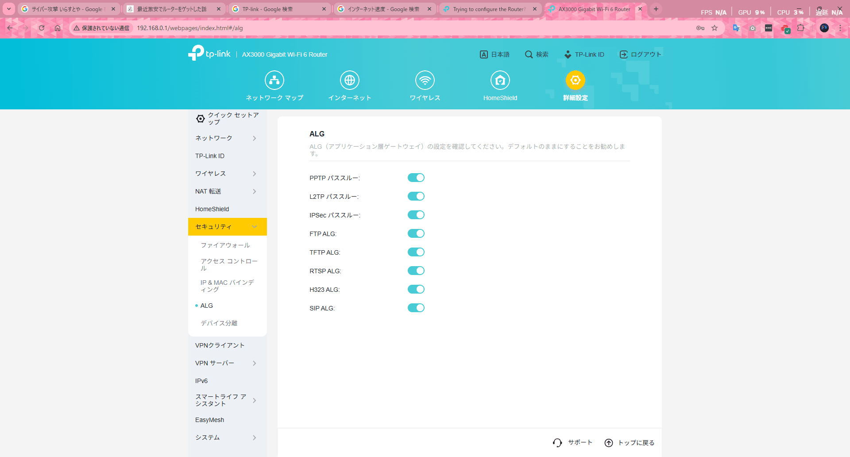Toggle the FTP ALG switch
This screenshot has height=457, width=850.
pyautogui.click(x=416, y=233)
